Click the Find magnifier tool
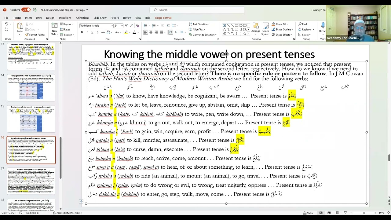The image size is (391, 220). pyautogui.click(x=303, y=24)
